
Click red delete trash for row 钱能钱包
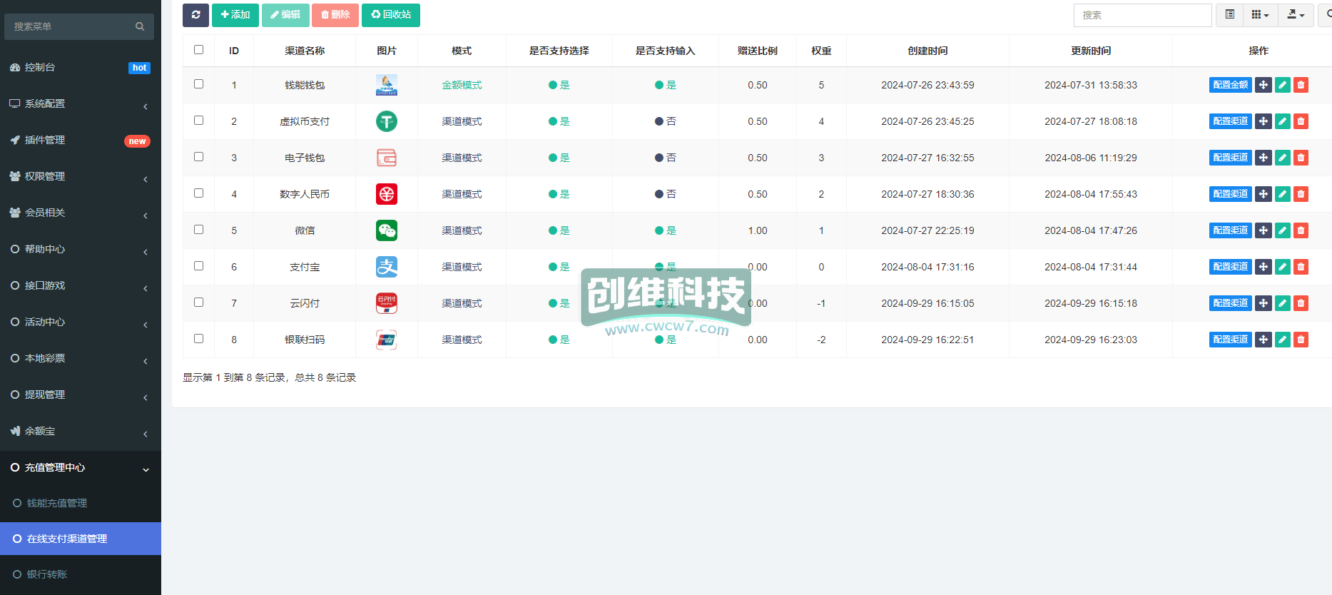click(x=1301, y=85)
